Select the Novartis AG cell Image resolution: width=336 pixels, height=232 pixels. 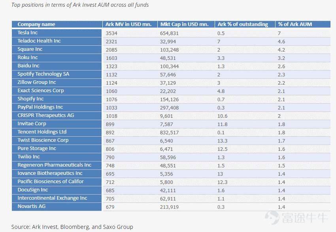pyautogui.click(x=57, y=206)
